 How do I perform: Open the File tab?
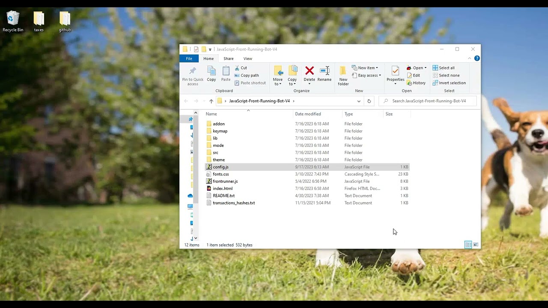pos(189,59)
